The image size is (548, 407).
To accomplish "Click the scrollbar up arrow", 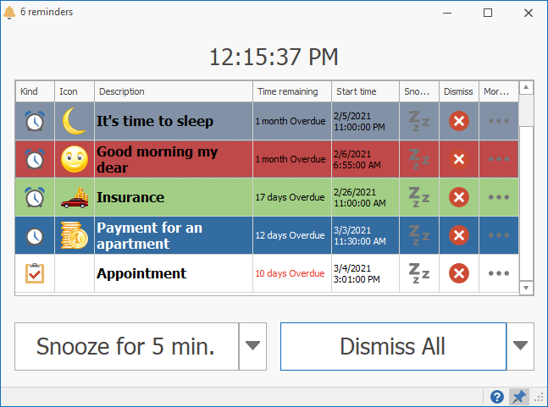I will pos(526,87).
